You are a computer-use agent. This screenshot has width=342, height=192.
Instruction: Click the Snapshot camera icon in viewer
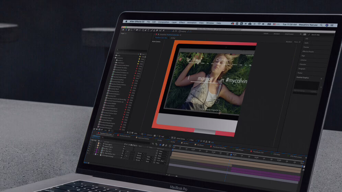point(155,136)
